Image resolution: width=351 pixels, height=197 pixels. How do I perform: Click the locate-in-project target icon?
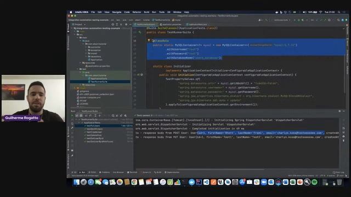tap(112, 24)
